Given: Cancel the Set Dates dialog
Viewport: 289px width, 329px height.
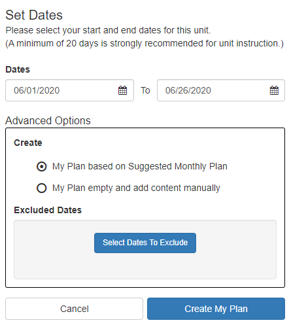Looking at the screenshot, I should coord(74,309).
